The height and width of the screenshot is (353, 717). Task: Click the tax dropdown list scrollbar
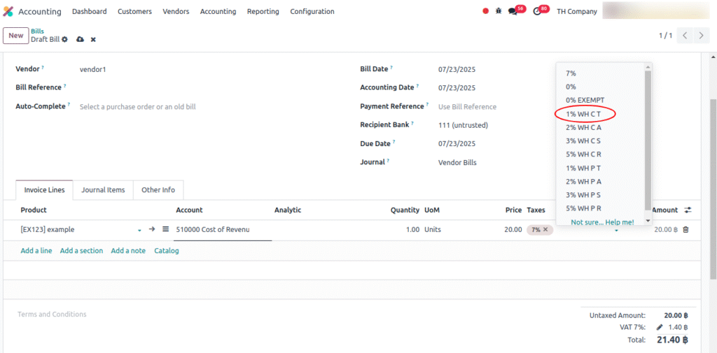tap(648, 139)
